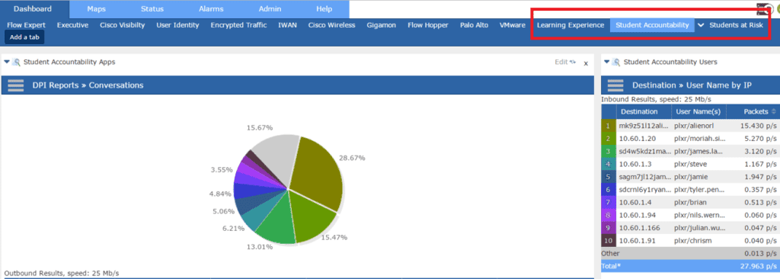This screenshot has width=780, height=279.
Task: Click packets value 15.430 p/s
Action: [x=758, y=125]
